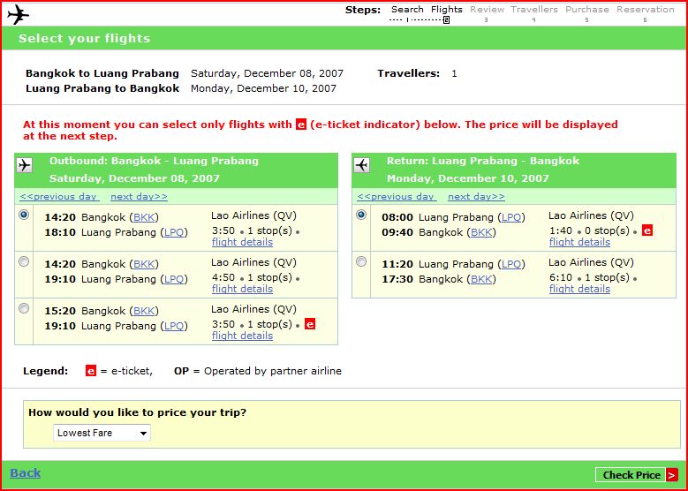This screenshot has height=491, width=688.
Task: Go to the Reservation step
Action: click(x=646, y=10)
